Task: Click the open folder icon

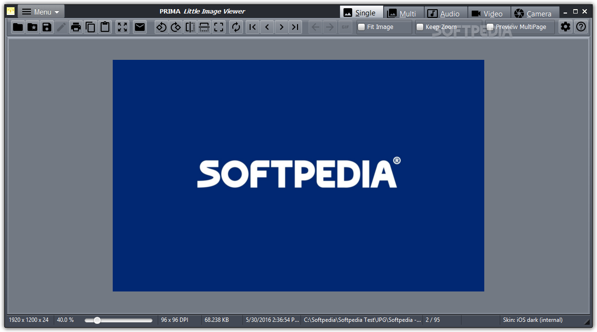Action: (x=18, y=27)
